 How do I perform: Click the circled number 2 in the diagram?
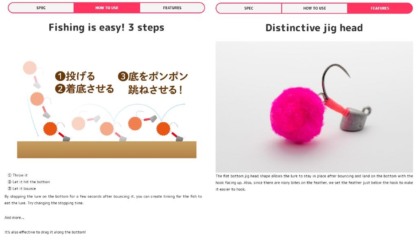(x=60, y=89)
